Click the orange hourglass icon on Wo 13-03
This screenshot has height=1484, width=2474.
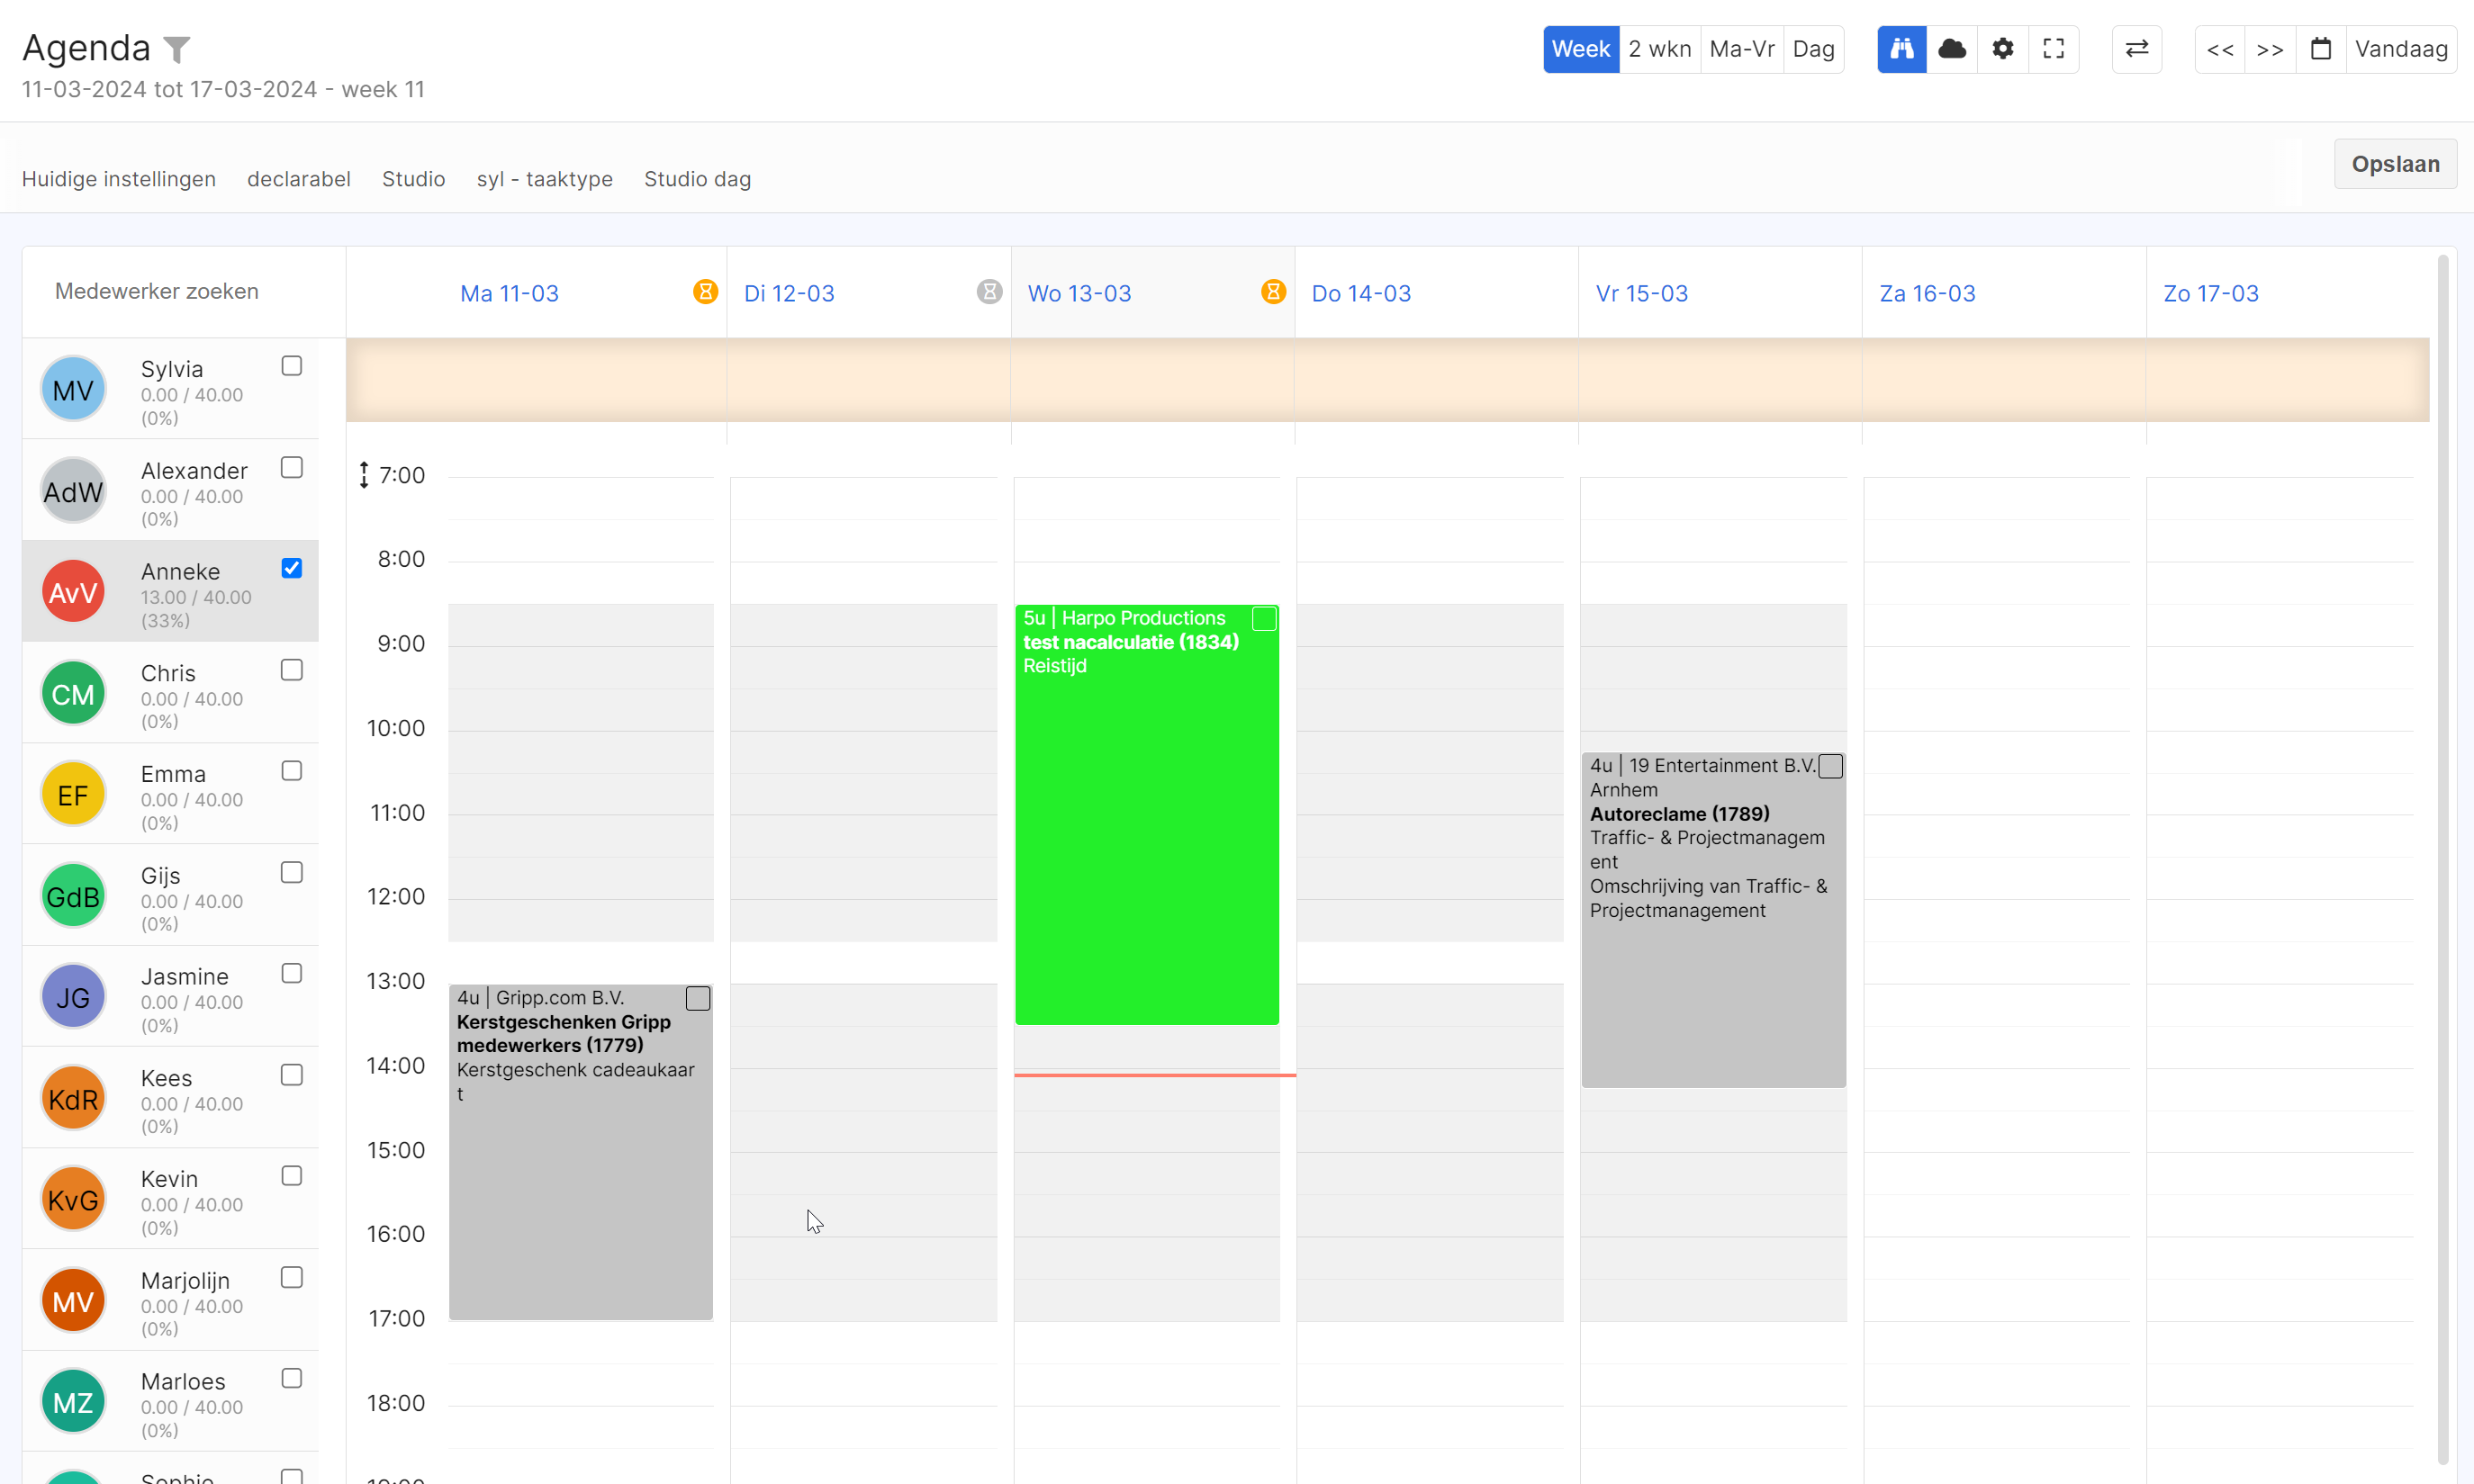[x=1272, y=292]
